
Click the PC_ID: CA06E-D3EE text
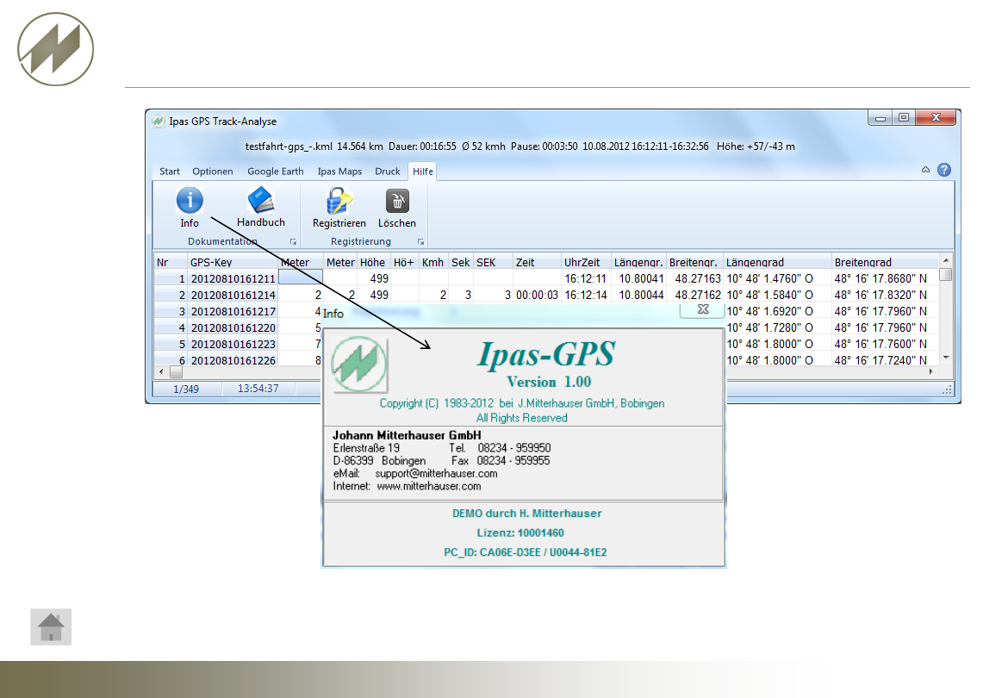coord(492,552)
